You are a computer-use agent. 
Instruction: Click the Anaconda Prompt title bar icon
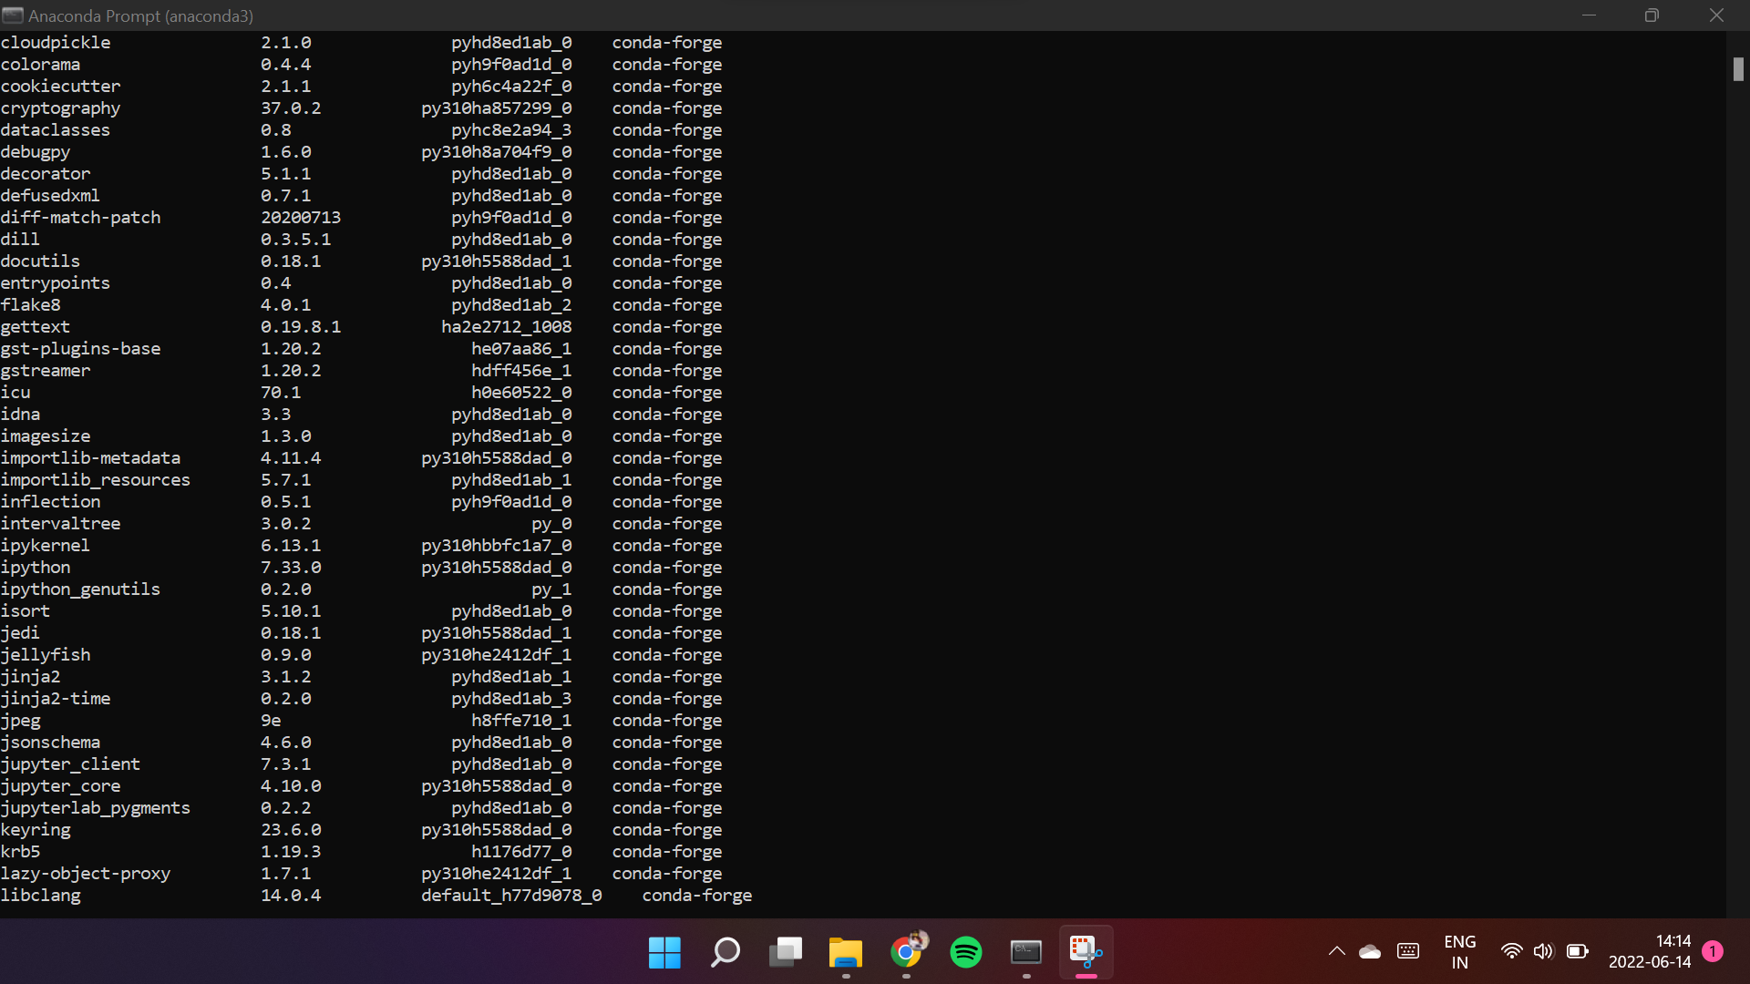[x=12, y=15]
